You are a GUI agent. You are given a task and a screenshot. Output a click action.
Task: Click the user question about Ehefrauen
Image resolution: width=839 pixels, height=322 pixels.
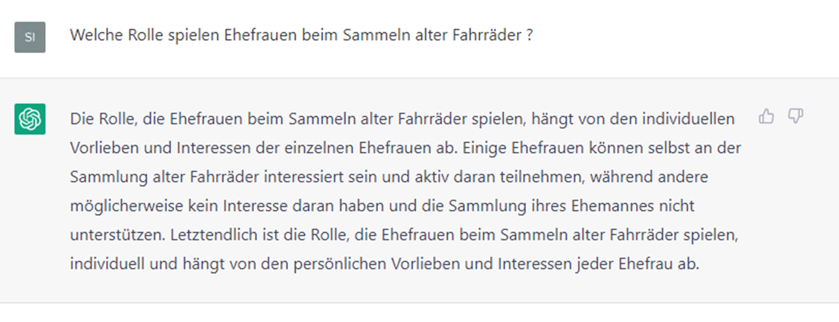click(x=301, y=36)
